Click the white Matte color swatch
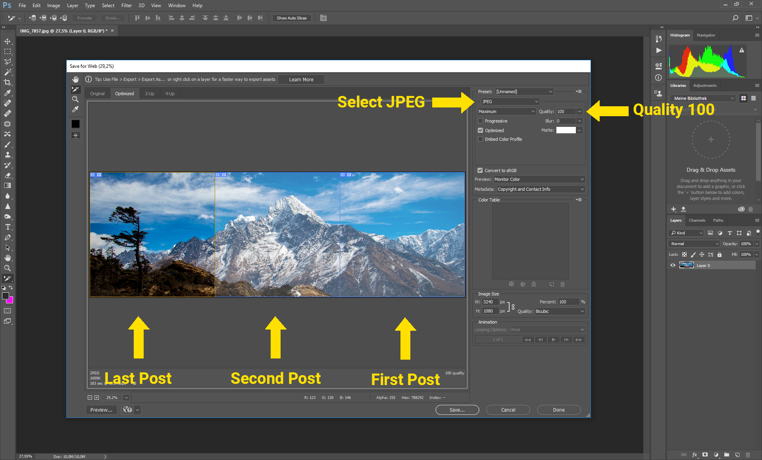The image size is (762, 460). pos(566,130)
